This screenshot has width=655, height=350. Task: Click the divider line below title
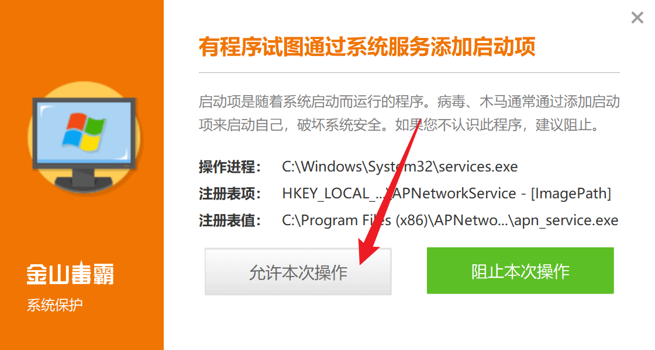click(x=409, y=72)
